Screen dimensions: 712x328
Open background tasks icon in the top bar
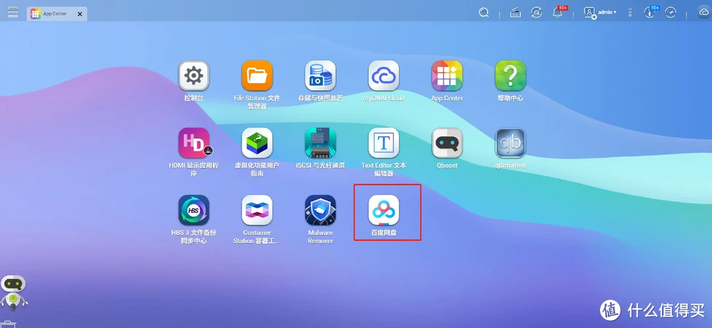(515, 13)
